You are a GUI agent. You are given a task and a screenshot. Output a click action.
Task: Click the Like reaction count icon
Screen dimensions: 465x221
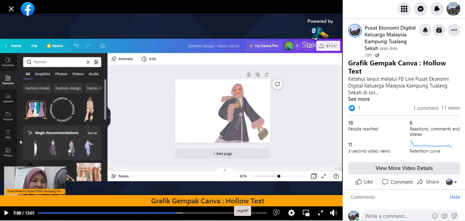(352, 108)
